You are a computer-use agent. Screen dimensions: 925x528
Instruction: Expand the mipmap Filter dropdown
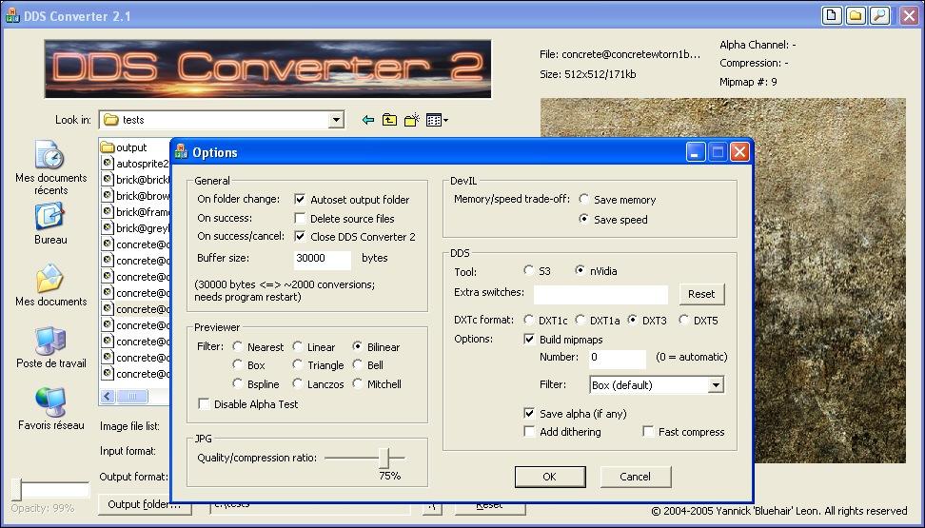(715, 385)
